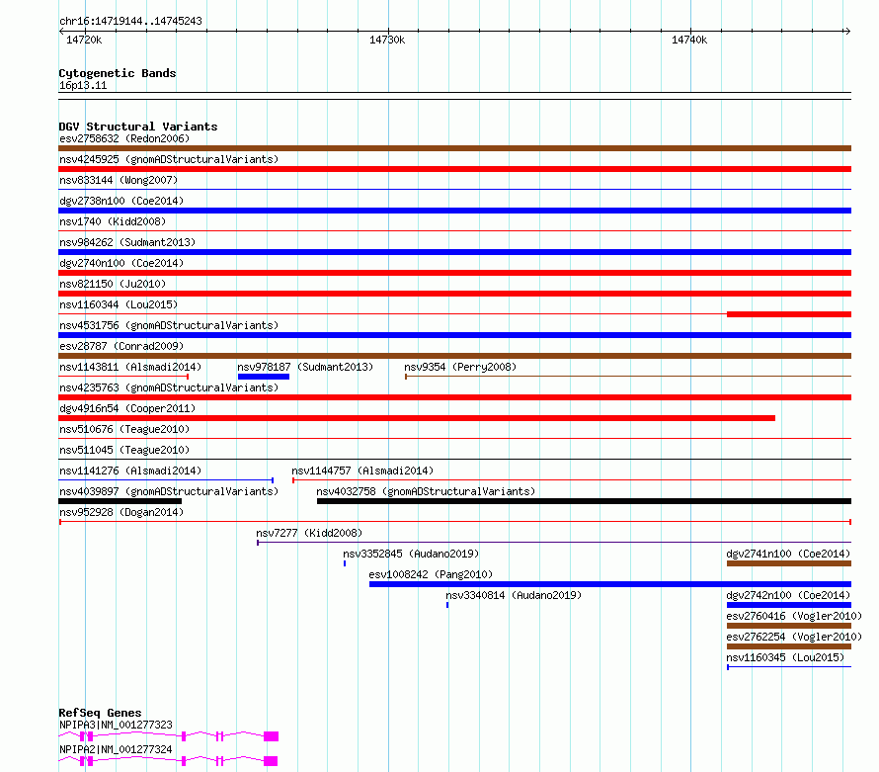879x772 pixels.
Task: Select nsv4531756 gnomAD variant label
Action: [x=169, y=325]
